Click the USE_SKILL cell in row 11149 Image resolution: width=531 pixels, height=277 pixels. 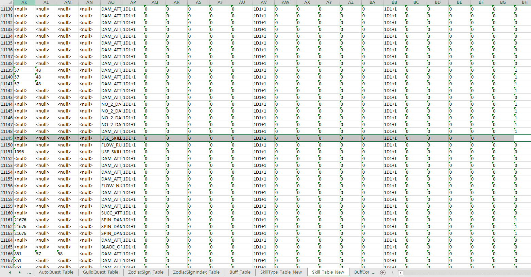111,138
